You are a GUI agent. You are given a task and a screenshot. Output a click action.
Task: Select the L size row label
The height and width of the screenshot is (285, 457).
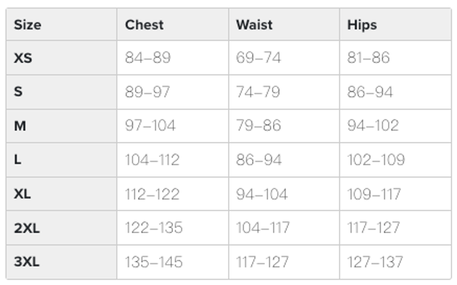click(x=18, y=160)
